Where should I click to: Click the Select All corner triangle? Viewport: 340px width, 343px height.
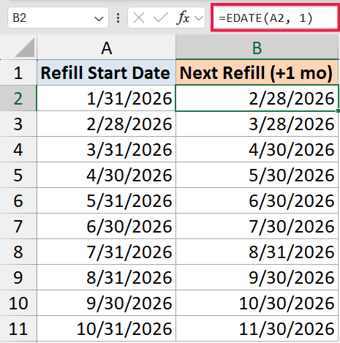point(24,48)
